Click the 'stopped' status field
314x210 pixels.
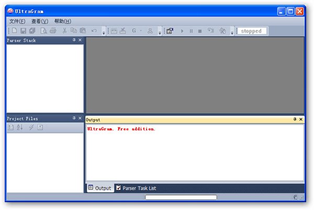coord(252,31)
